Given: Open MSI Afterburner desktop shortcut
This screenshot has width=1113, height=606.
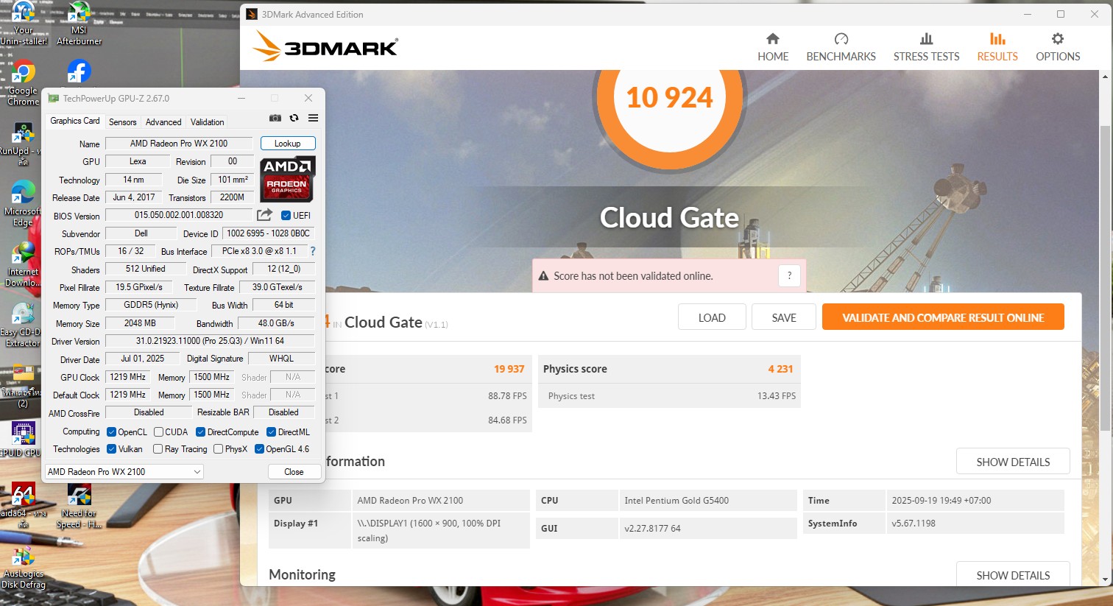Looking at the screenshot, I should 79,24.
